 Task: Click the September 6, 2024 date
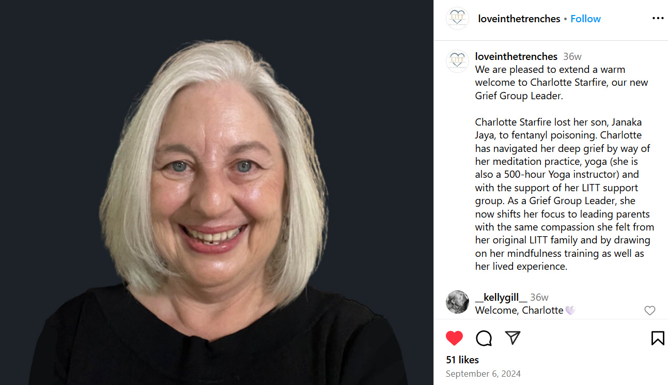click(483, 374)
